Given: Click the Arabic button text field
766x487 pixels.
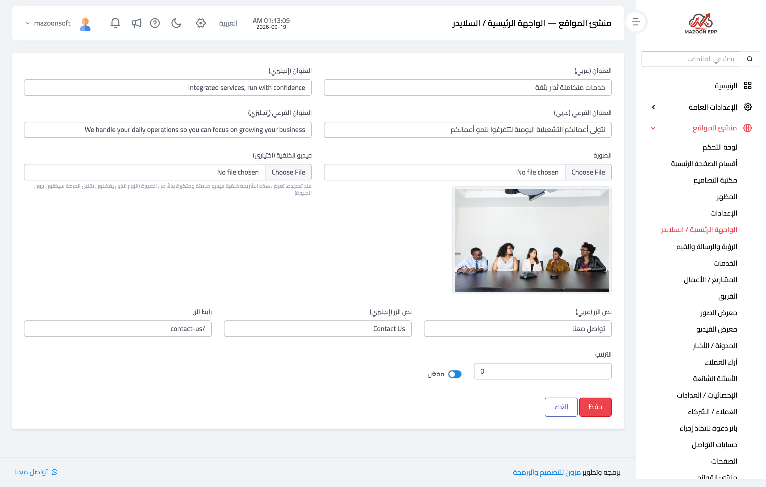Looking at the screenshot, I should click(x=518, y=329).
